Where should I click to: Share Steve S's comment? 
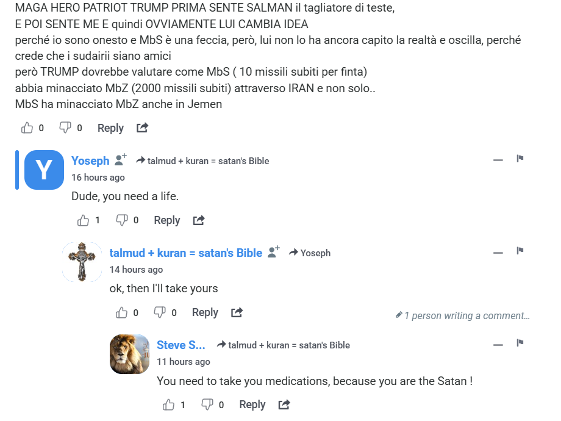tap(284, 405)
